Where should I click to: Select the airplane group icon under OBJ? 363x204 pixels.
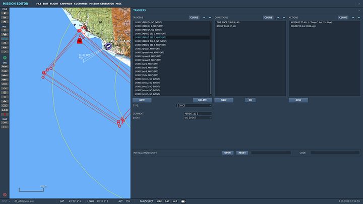[x=5, y=65]
